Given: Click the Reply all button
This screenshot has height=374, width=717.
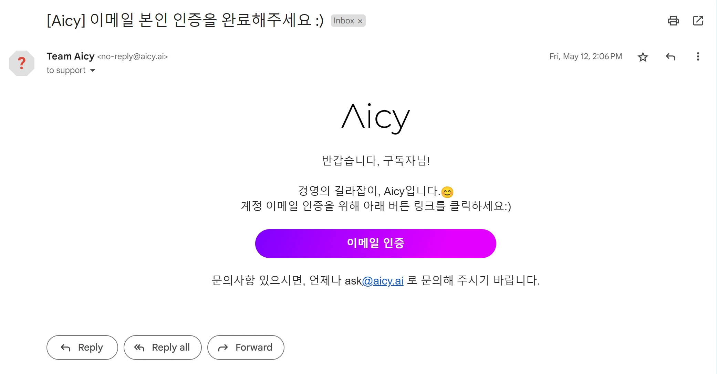Looking at the screenshot, I should pos(163,348).
